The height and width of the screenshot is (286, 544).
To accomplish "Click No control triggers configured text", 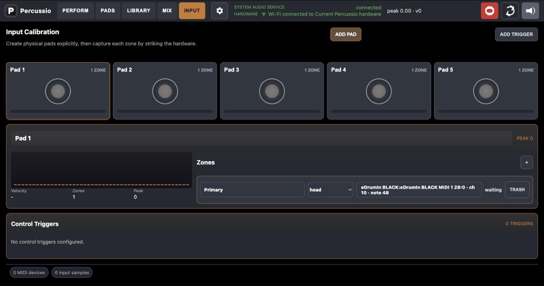I will pos(48,242).
